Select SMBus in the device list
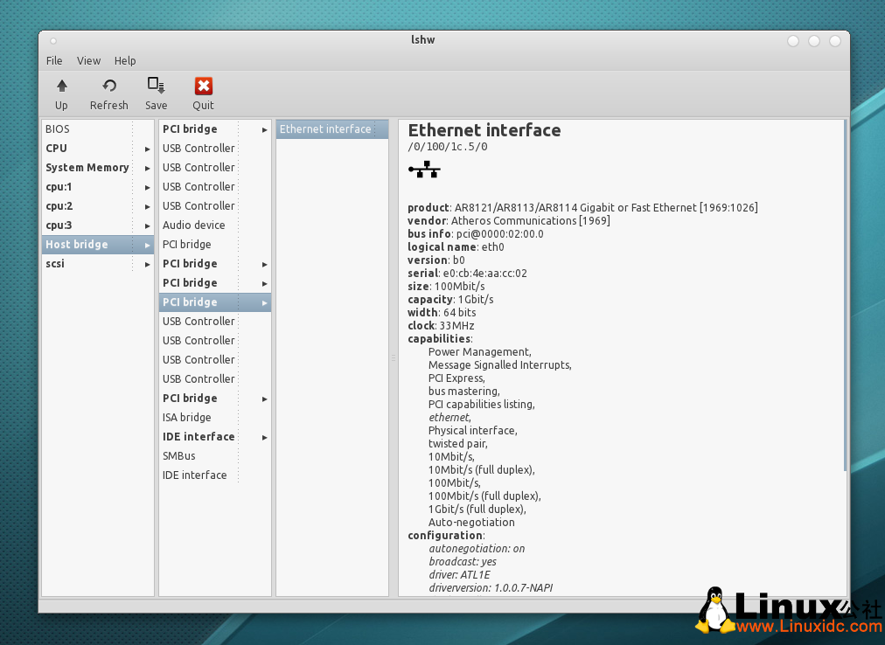885x645 pixels. [x=179, y=456]
